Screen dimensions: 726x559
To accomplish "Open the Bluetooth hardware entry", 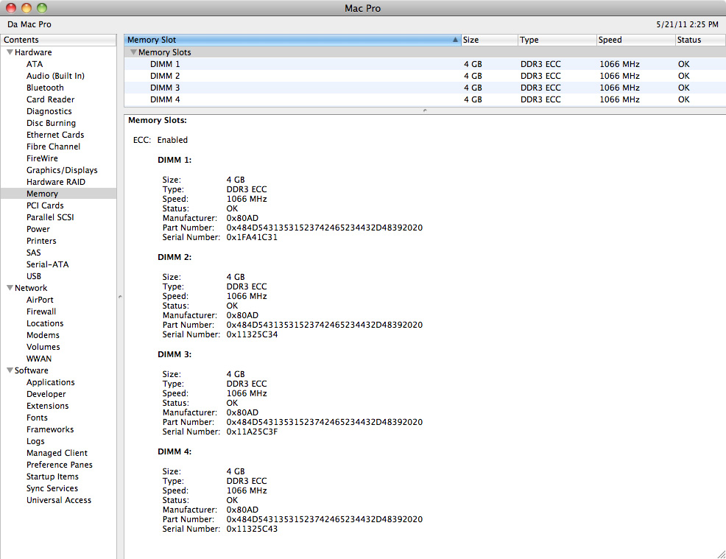I will pos(45,88).
